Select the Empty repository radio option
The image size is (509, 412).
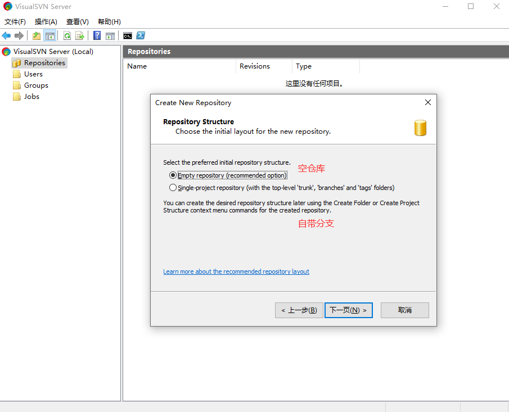(x=173, y=175)
